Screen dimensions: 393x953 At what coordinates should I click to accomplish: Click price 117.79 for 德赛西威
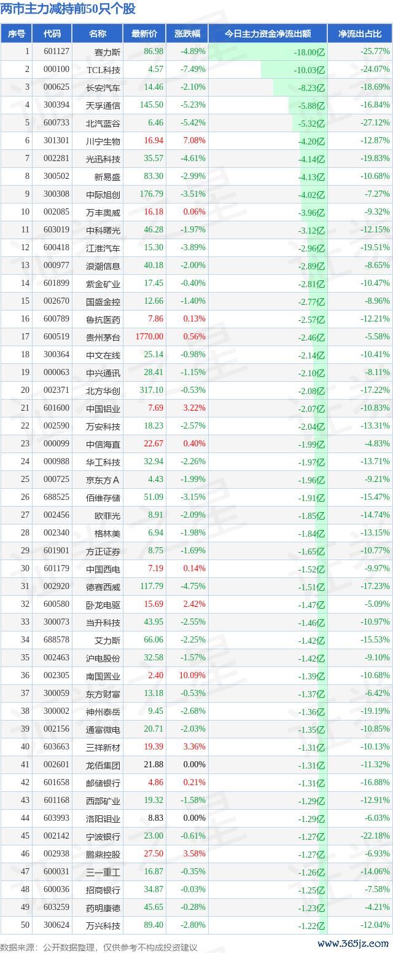tap(152, 587)
